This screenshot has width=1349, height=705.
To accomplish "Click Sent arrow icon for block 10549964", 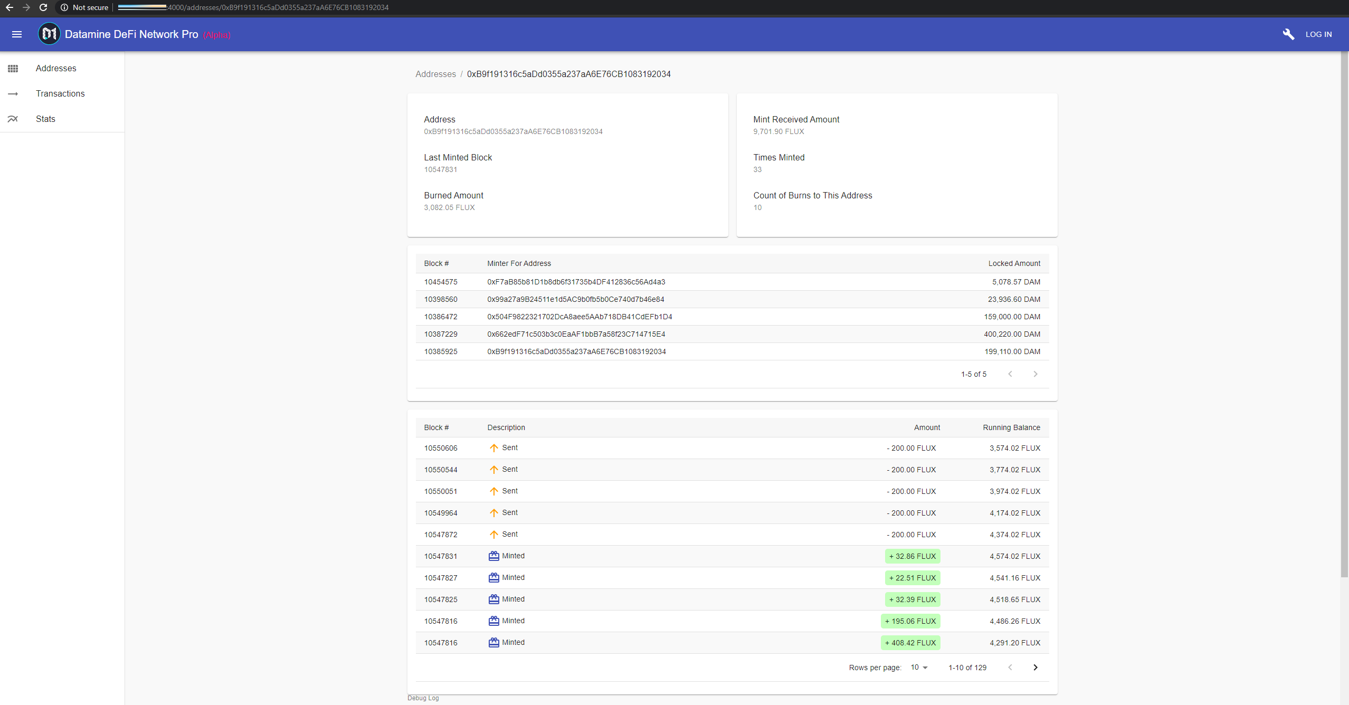I will tap(493, 513).
